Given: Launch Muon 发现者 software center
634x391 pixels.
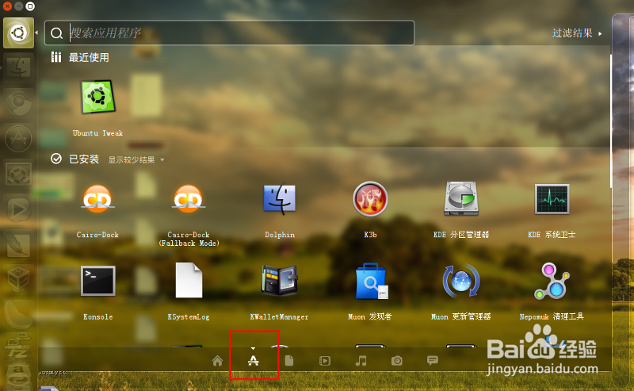Looking at the screenshot, I should (371, 282).
